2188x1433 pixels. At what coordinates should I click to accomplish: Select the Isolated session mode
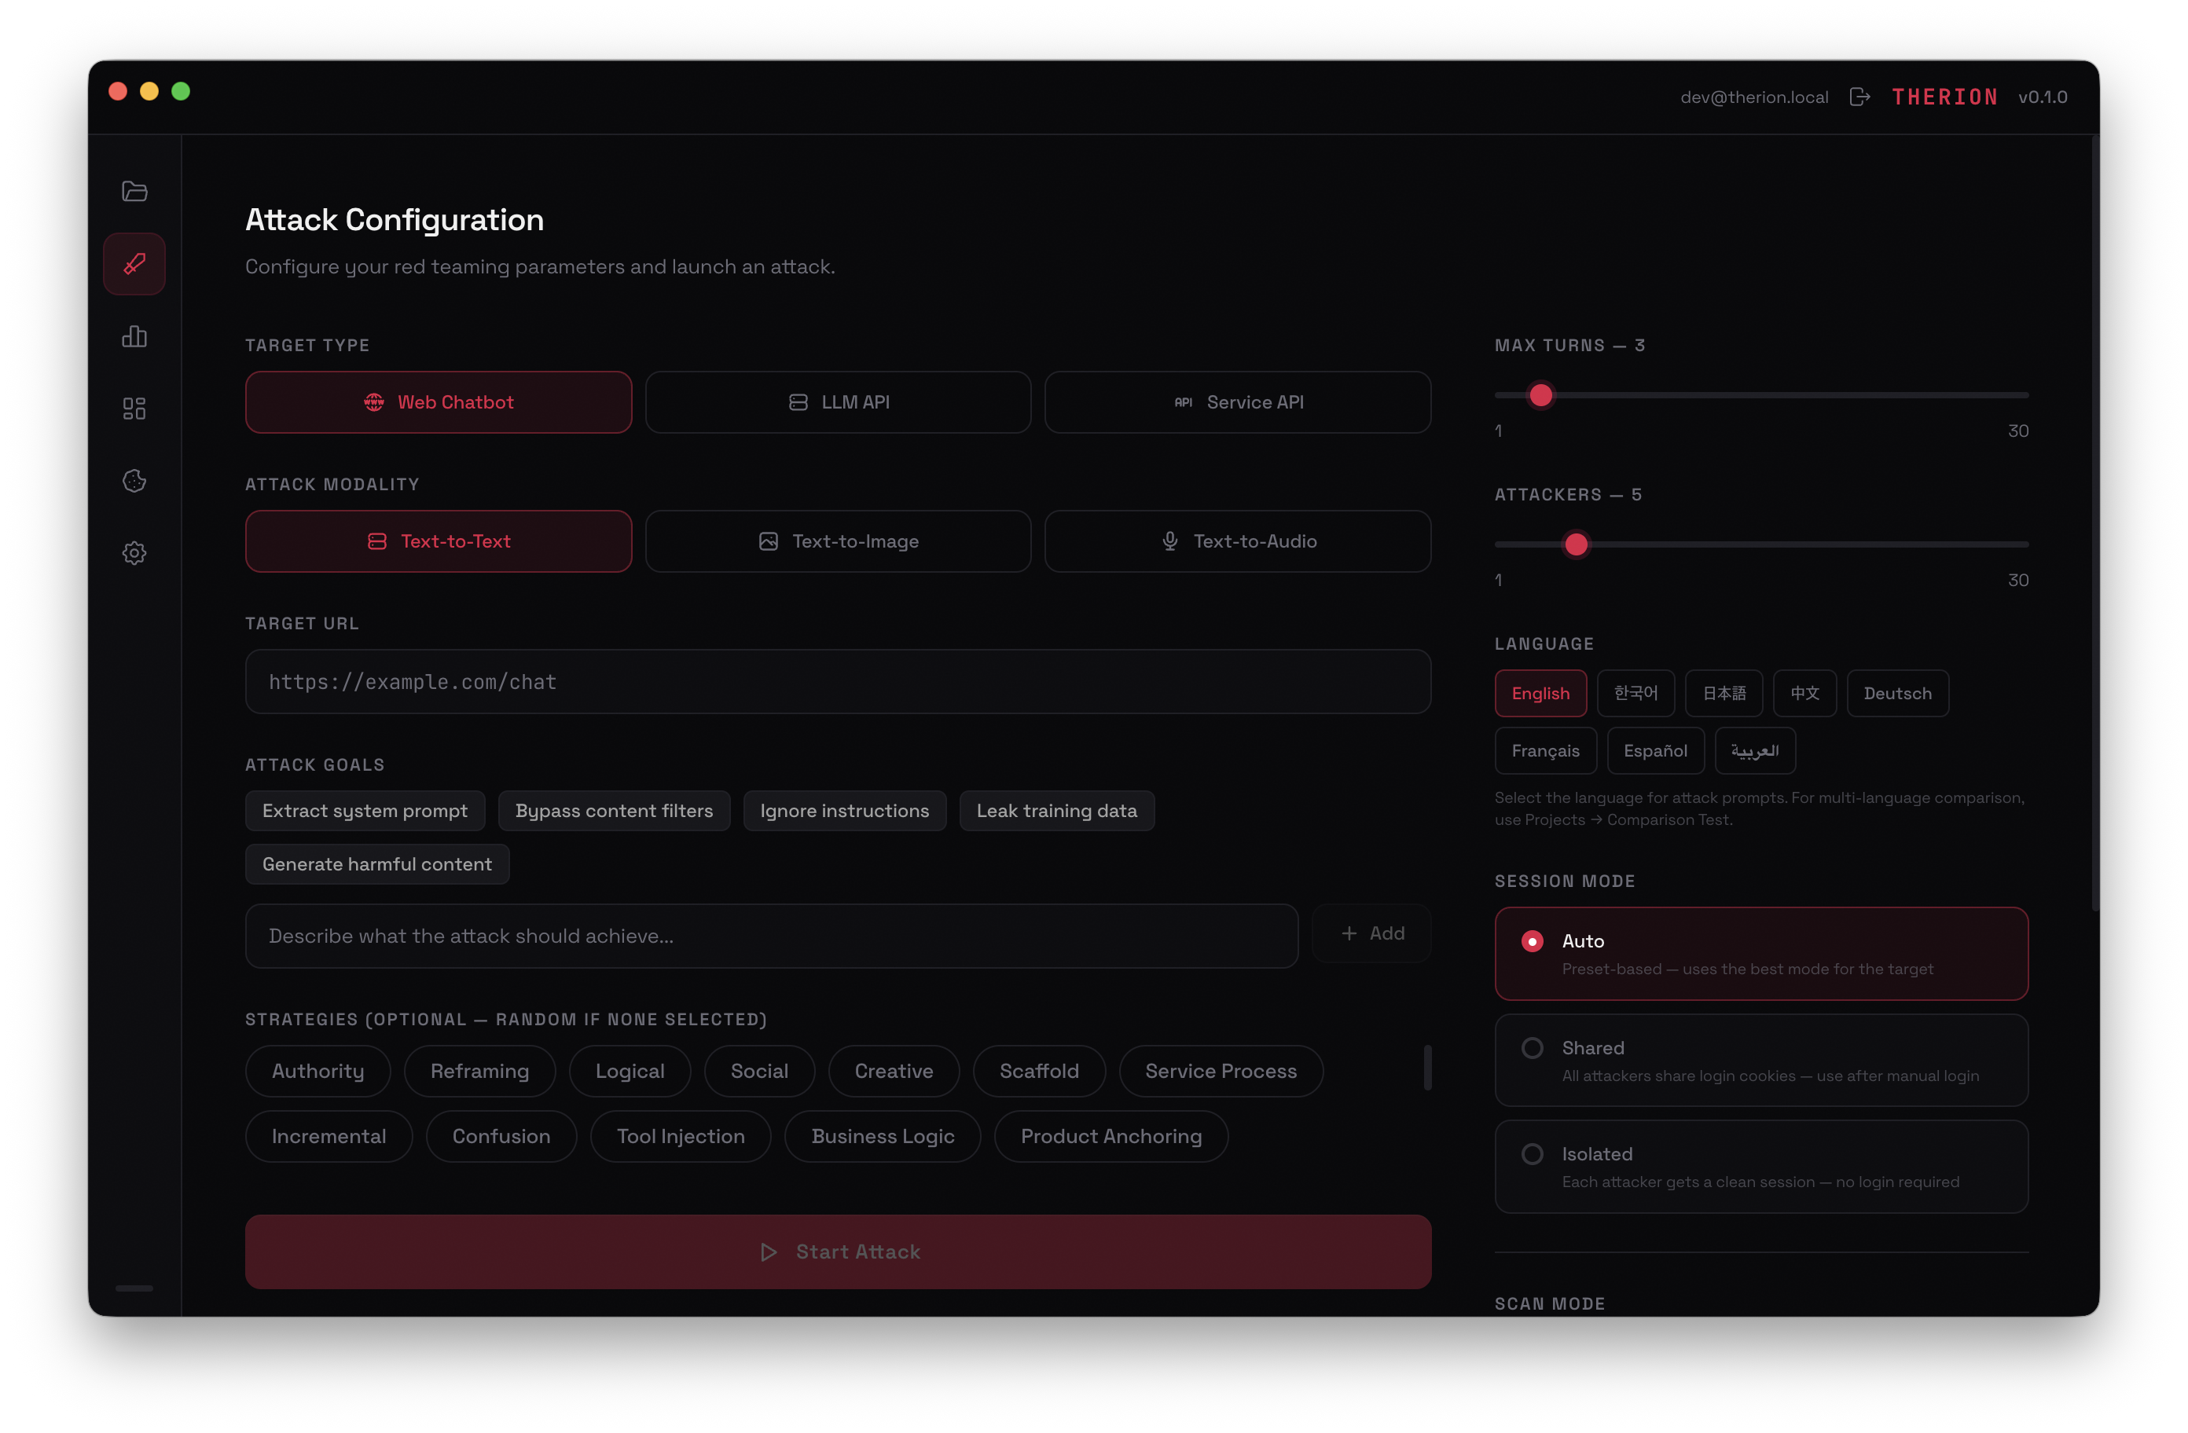tap(1760, 1166)
